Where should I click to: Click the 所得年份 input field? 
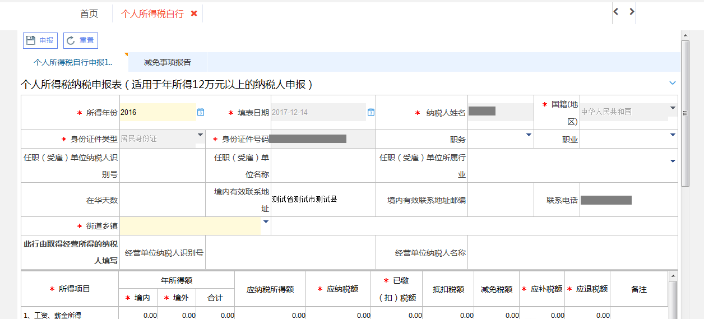(x=157, y=112)
